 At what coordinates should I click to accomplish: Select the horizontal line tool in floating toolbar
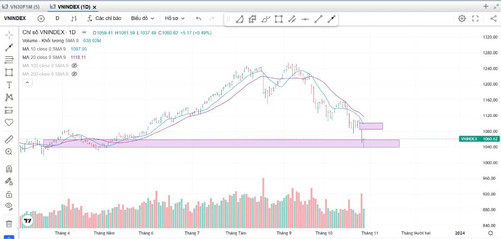305,19
